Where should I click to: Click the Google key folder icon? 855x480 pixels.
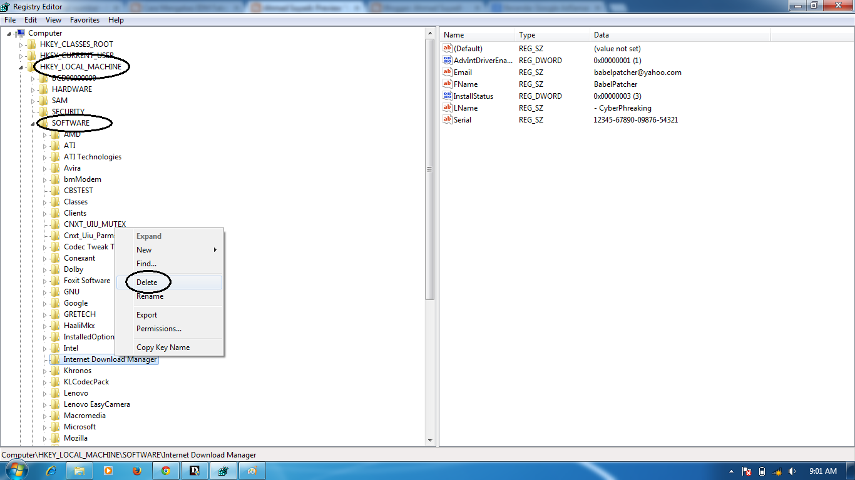[x=56, y=303]
